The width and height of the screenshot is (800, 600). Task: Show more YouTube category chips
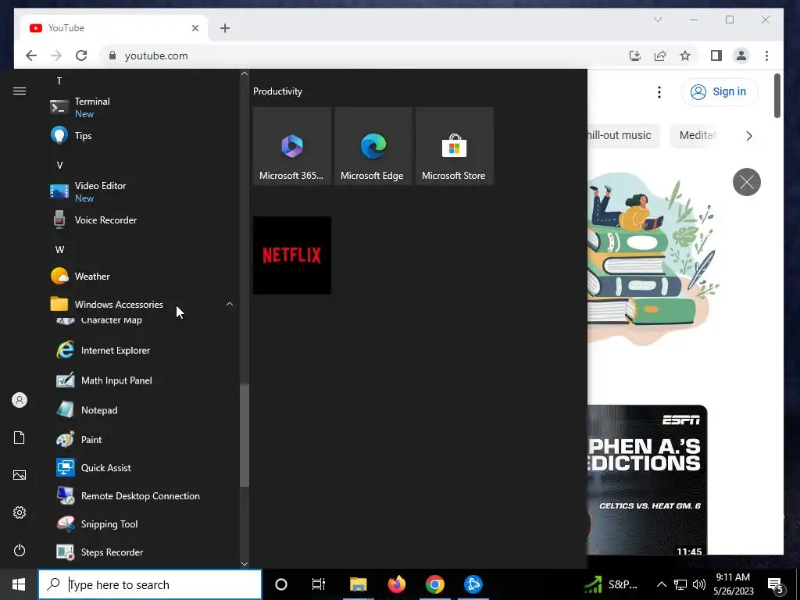click(x=749, y=136)
